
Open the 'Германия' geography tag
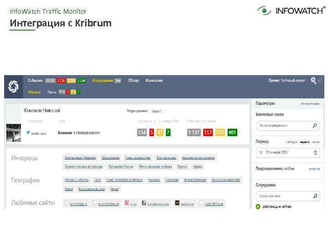coord(172,180)
